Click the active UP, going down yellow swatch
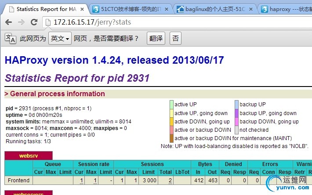Viewport: 312px width, 195px height. click(171, 113)
